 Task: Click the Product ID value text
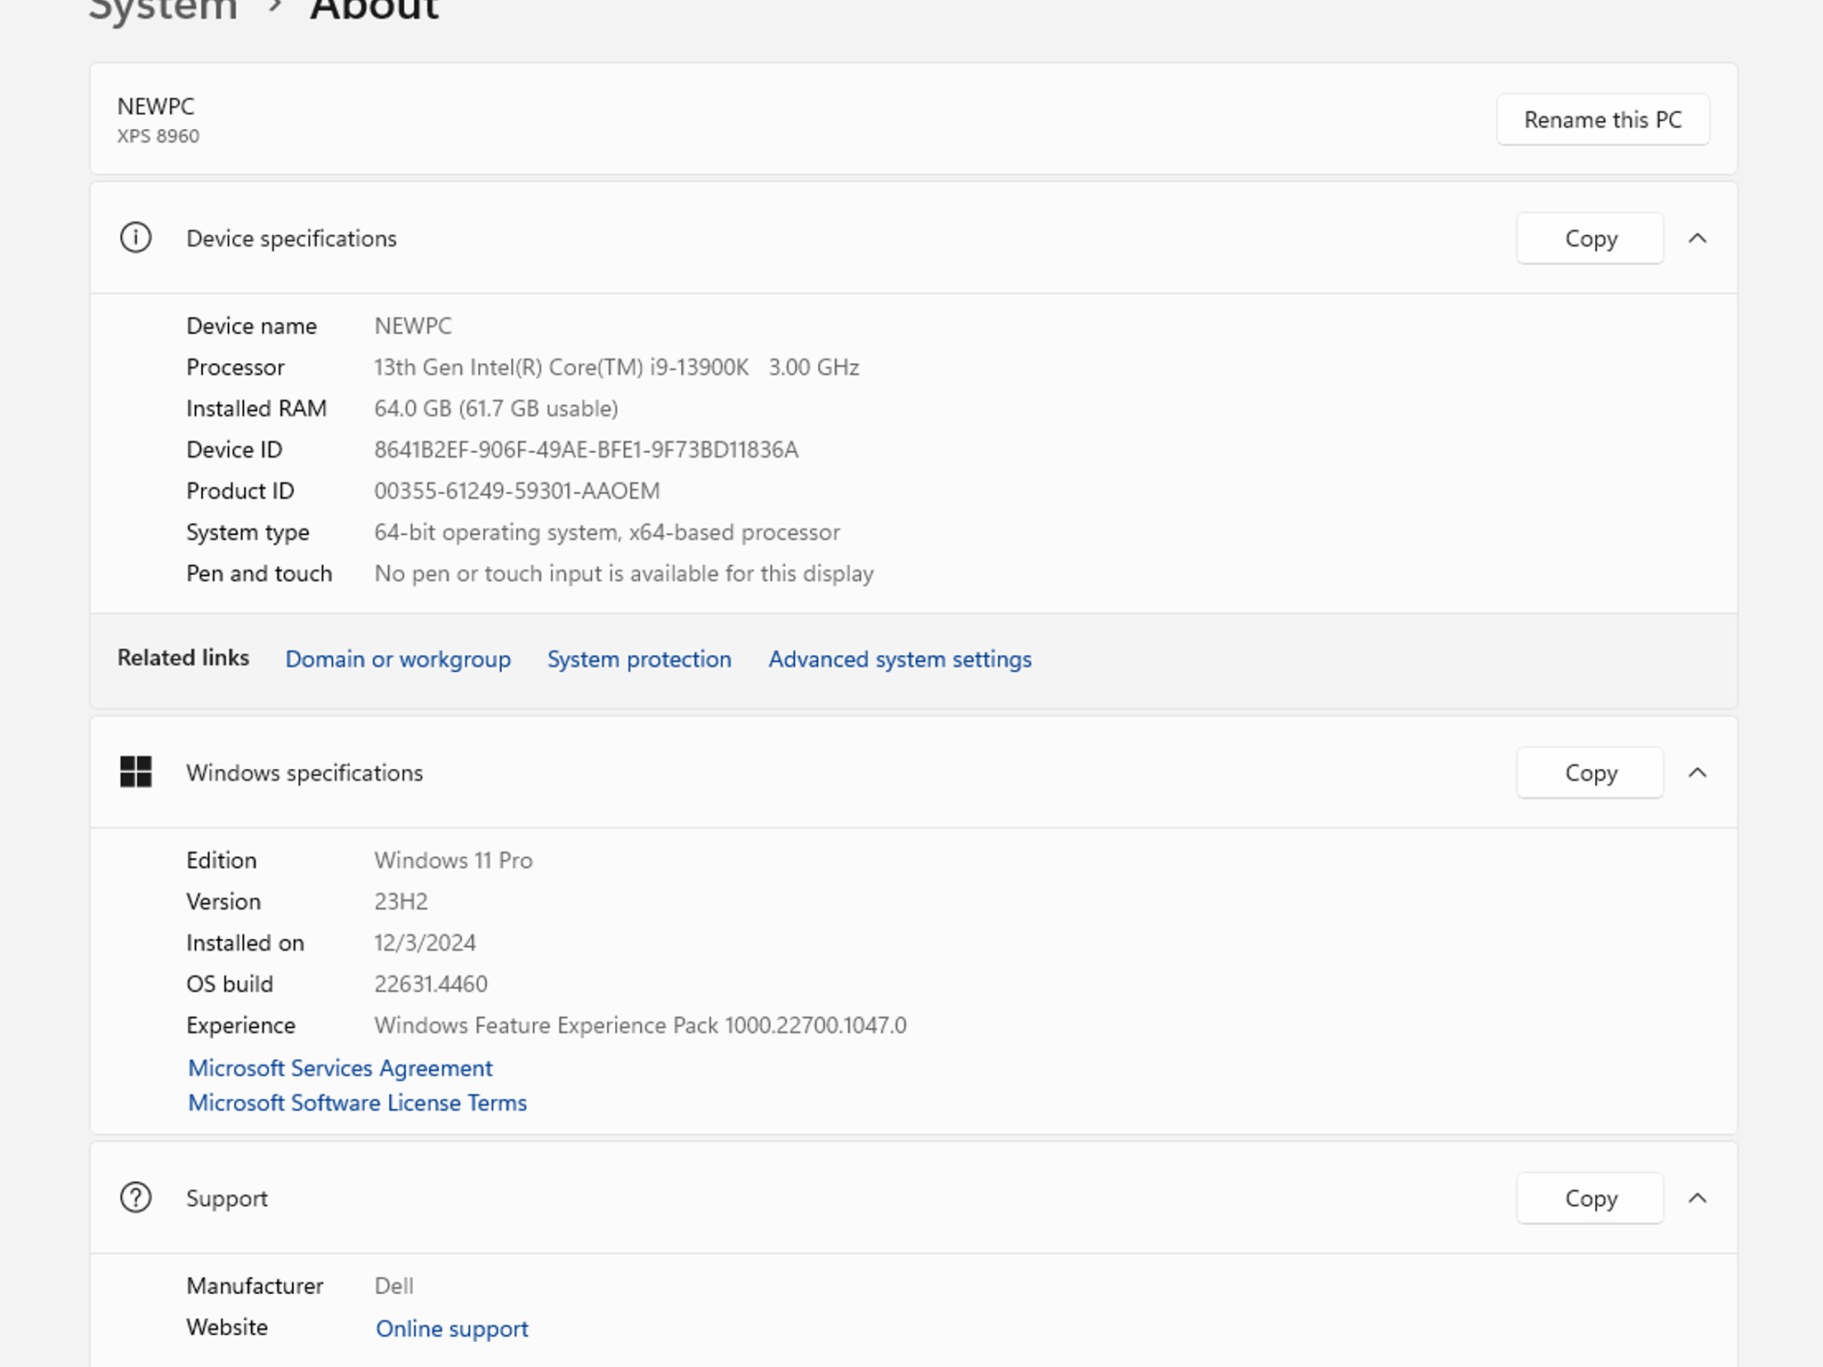point(516,490)
